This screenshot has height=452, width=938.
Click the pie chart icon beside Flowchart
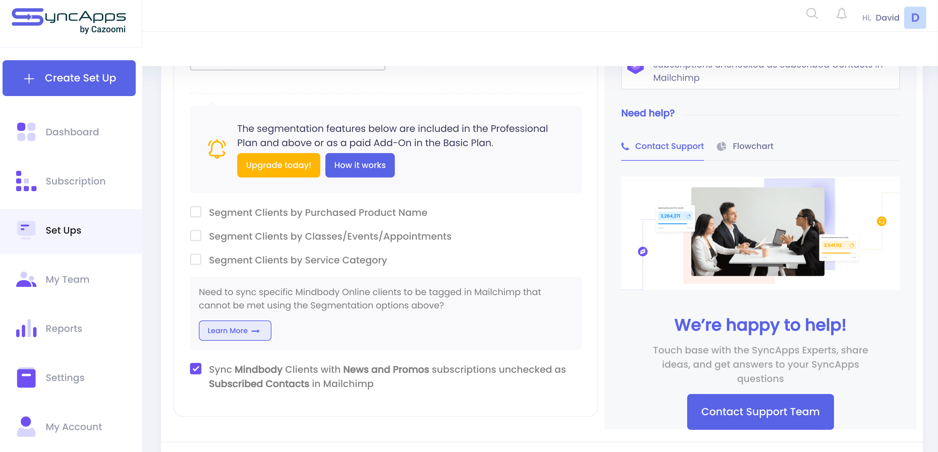[x=721, y=146]
